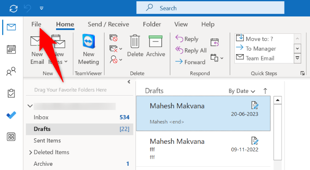Screen dimensions: 310x170
Task: Archive the selected email
Action: coord(155,46)
